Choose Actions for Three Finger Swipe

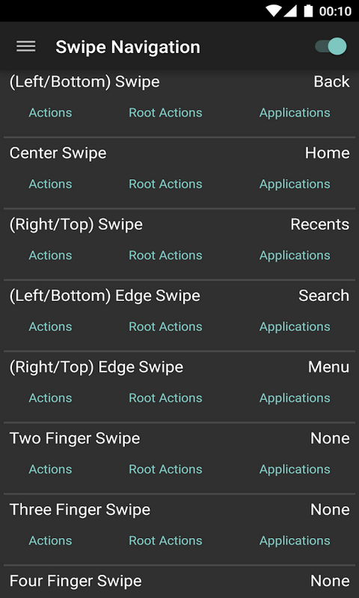(x=50, y=540)
